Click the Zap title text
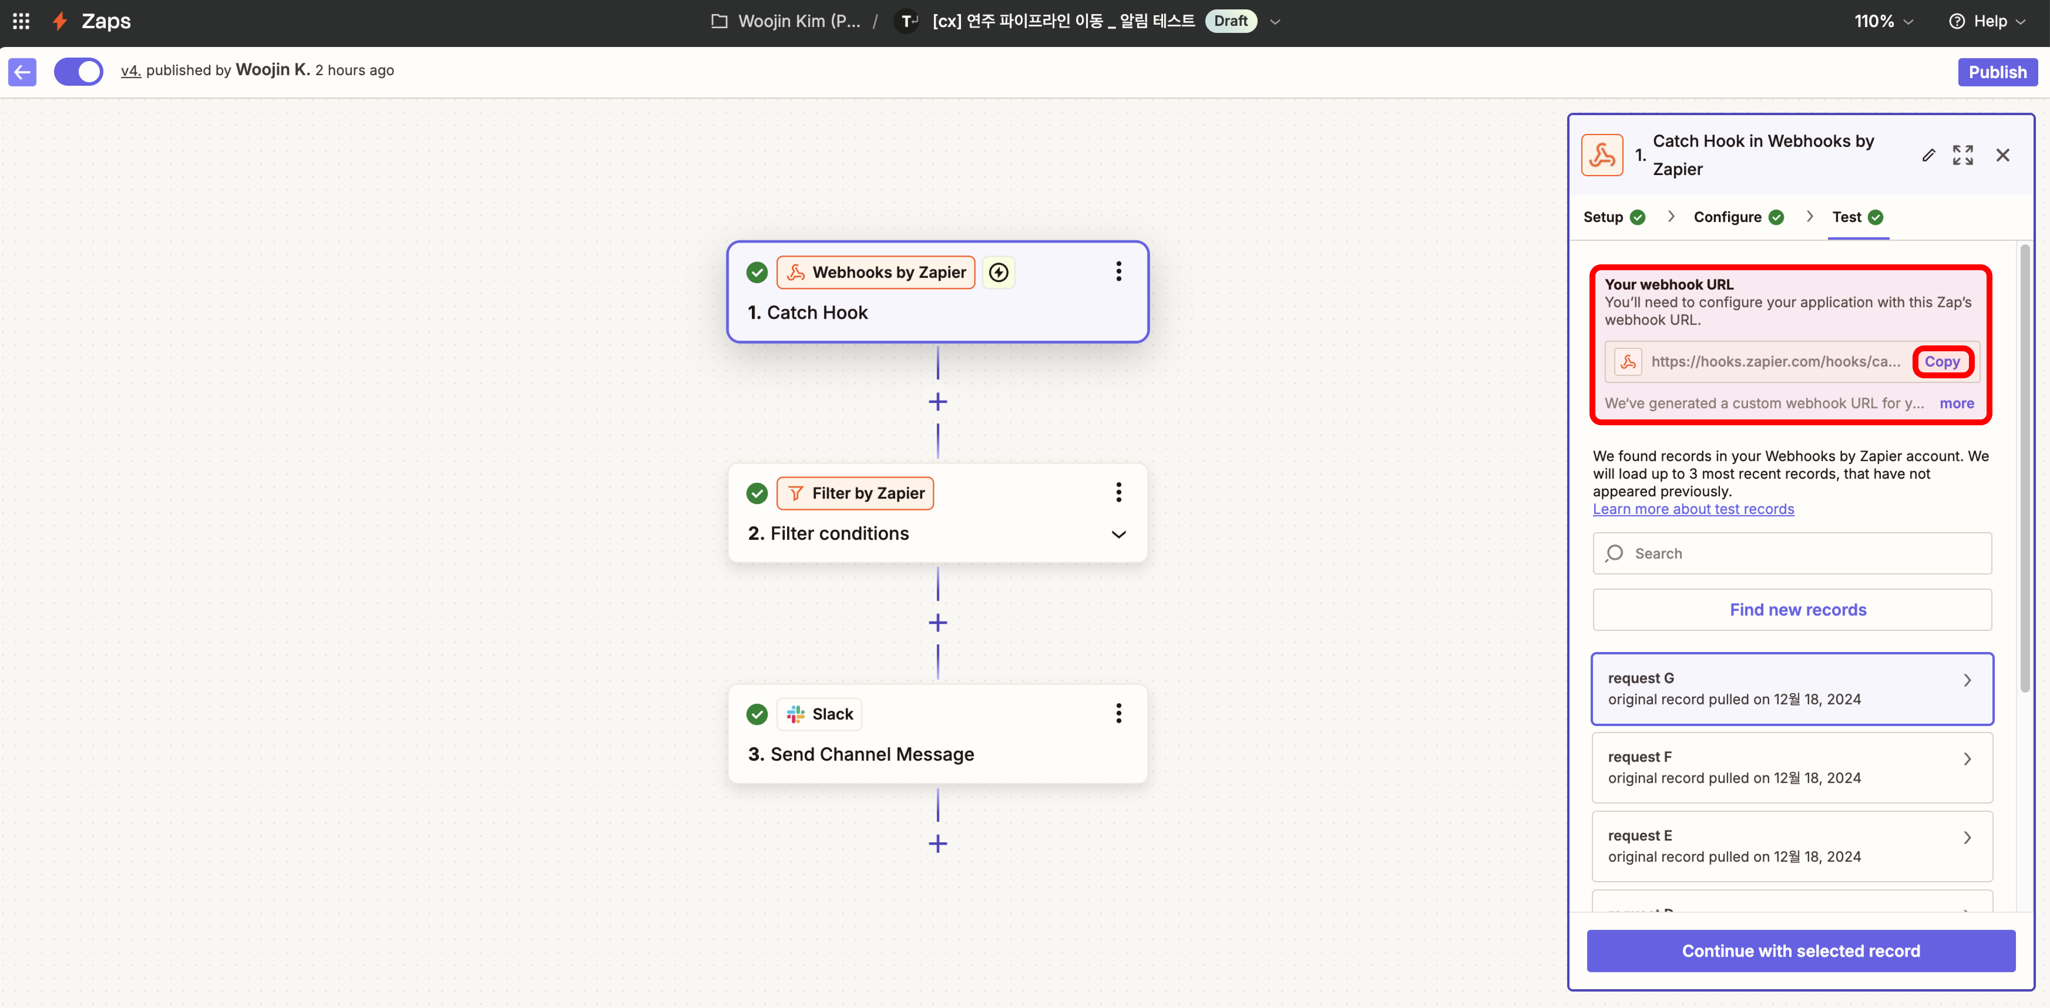Screen dimensions: 2050x1008 pos(1063,22)
